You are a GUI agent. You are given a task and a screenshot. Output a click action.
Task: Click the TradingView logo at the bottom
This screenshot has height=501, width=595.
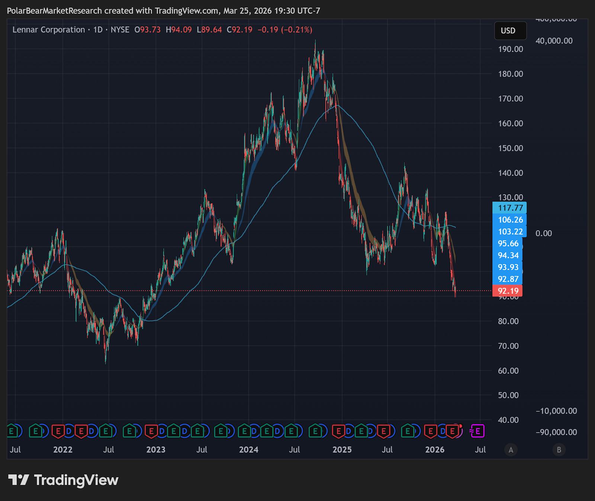(63, 480)
